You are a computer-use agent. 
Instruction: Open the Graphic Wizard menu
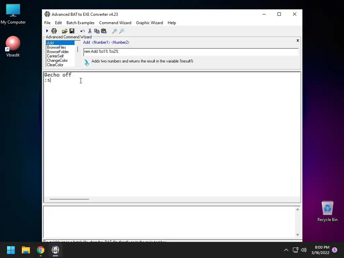[149, 23]
